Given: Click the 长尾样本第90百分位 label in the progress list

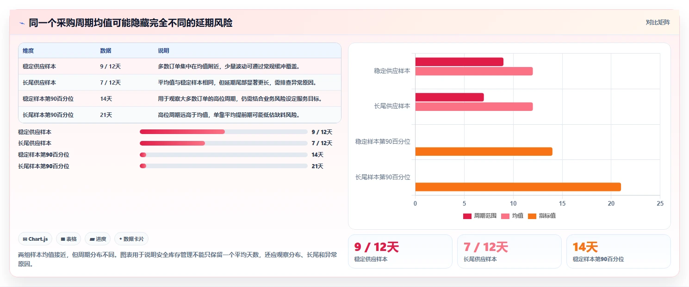Looking at the screenshot, I should (43, 166).
